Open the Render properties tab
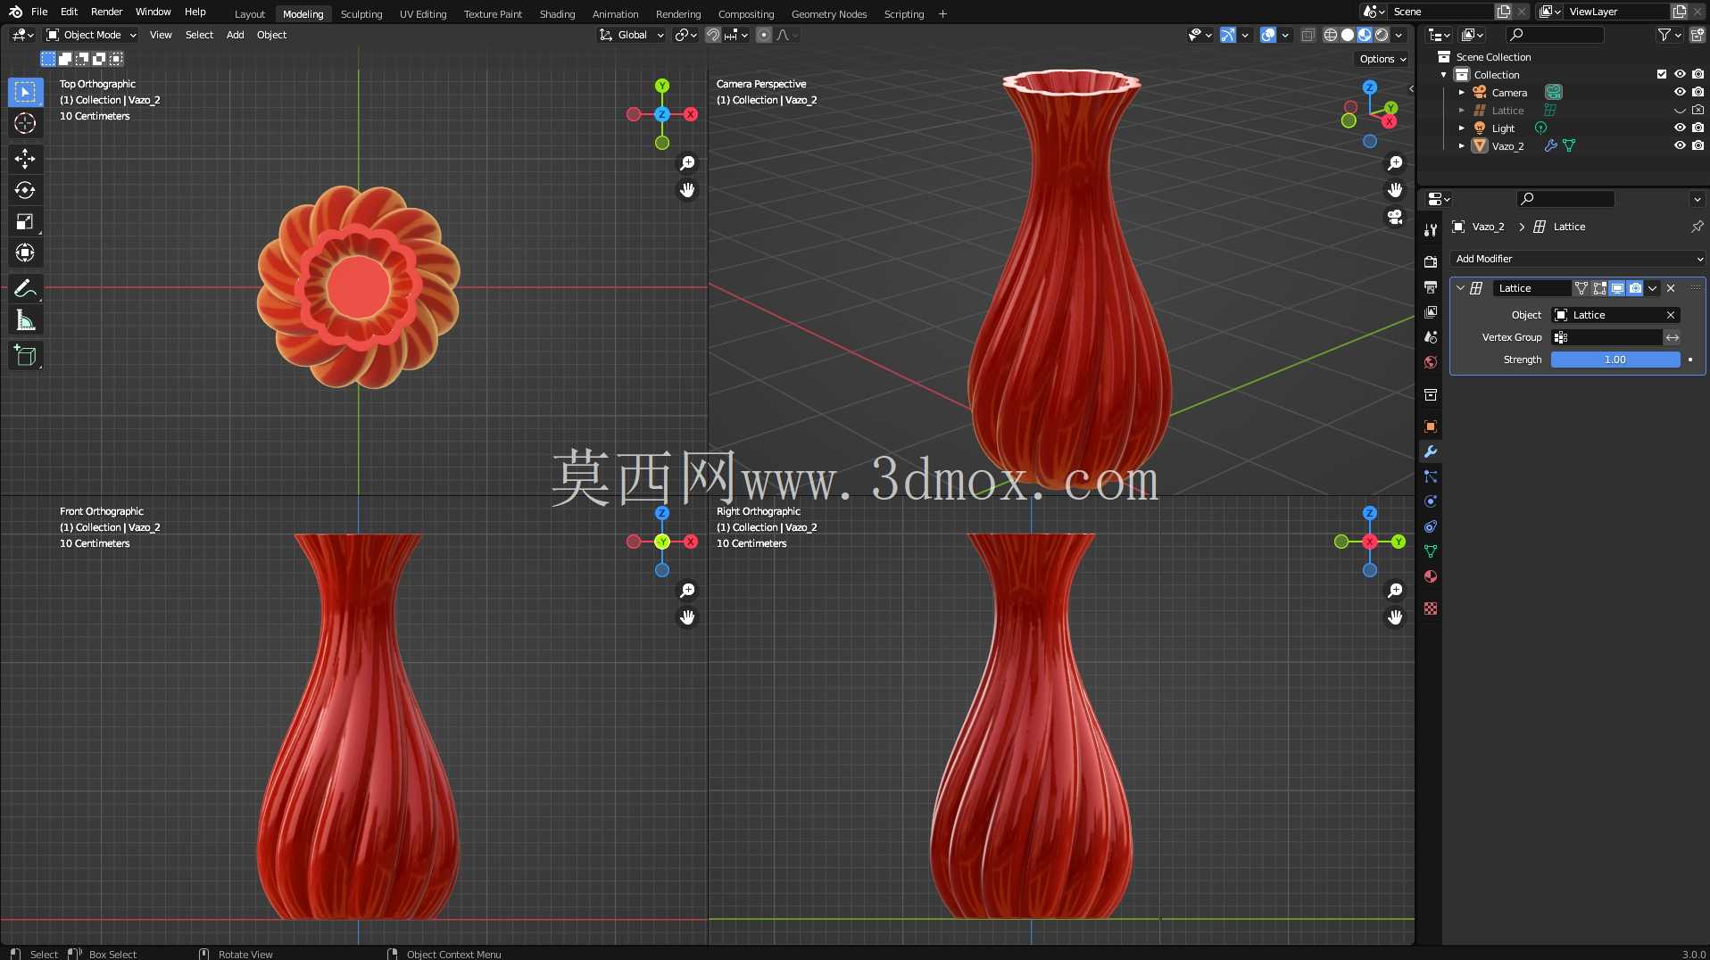Screen dimensions: 1710x960 click(1431, 261)
